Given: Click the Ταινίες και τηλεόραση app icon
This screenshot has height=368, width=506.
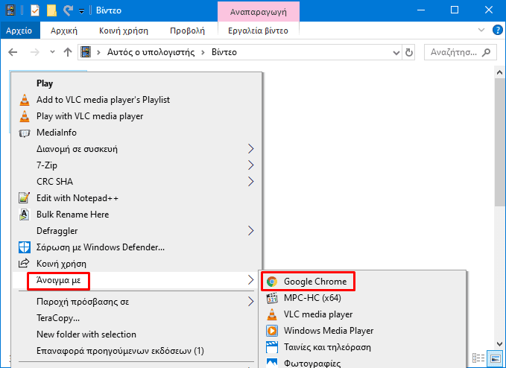Looking at the screenshot, I should 272,347.
